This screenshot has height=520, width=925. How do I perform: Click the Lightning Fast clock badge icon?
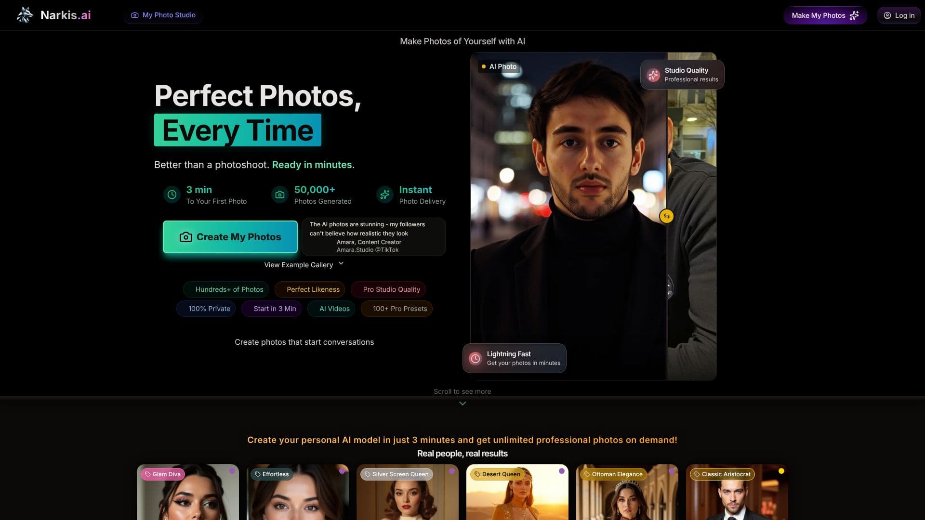point(475,358)
